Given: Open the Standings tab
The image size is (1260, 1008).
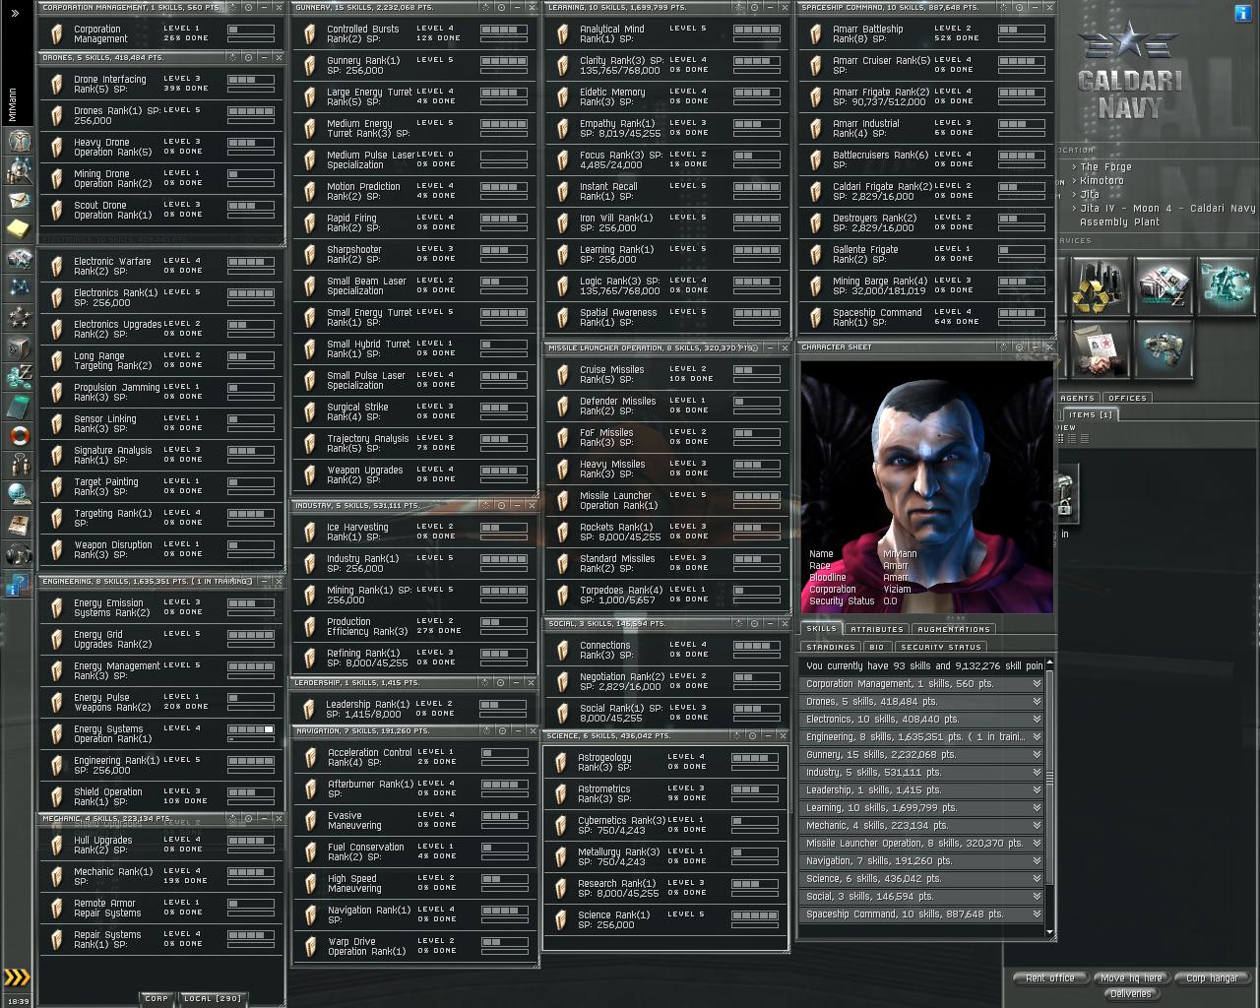Looking at the screenshot, I should (x=830, y=647).
